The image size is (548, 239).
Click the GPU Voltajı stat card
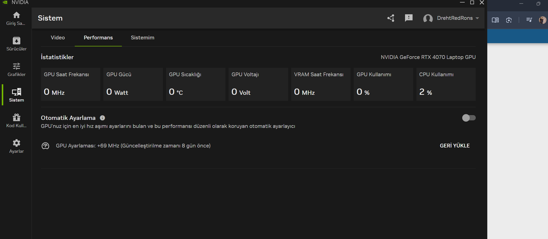point(258,84)
